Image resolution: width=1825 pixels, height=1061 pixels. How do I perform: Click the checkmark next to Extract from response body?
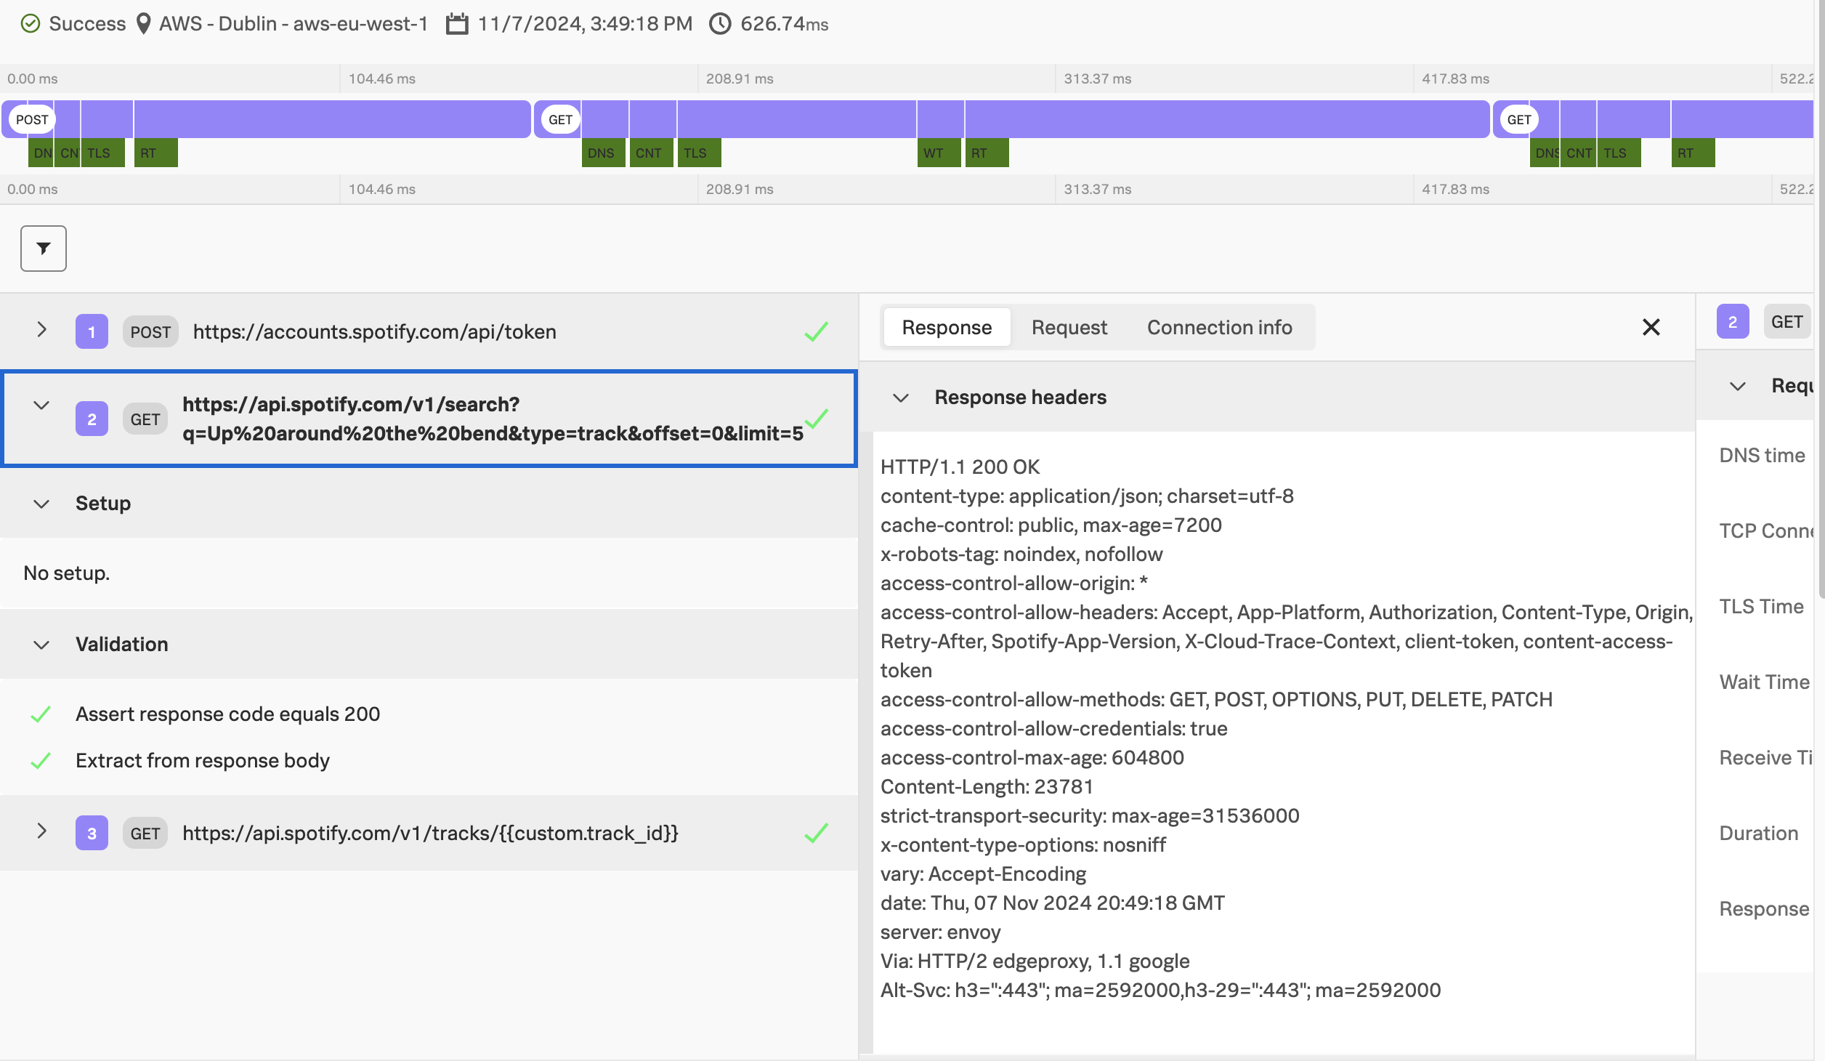pos(41,760)
